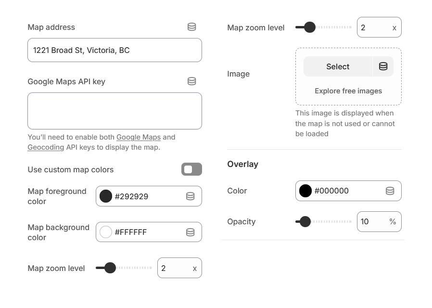
Task: Click the Geocoding link
Action: click(x=46, y=147)
